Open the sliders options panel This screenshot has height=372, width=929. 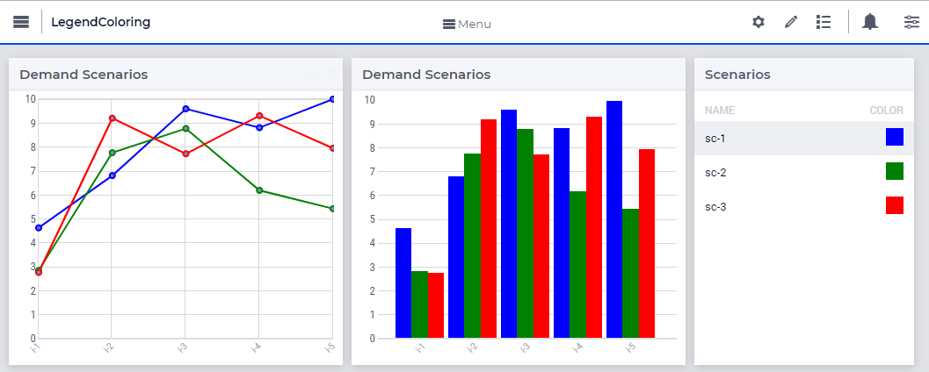pyautogui.click(x=911, y=23)
